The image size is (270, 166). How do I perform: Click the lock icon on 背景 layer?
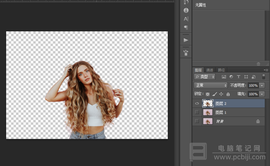click(x=258, y=121)
